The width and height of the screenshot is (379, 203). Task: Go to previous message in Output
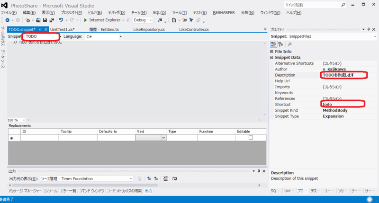click(x=149, y=178)
